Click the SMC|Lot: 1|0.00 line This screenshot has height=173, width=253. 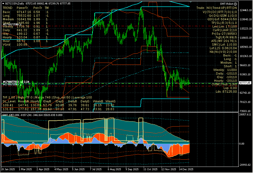click(224, 45)
